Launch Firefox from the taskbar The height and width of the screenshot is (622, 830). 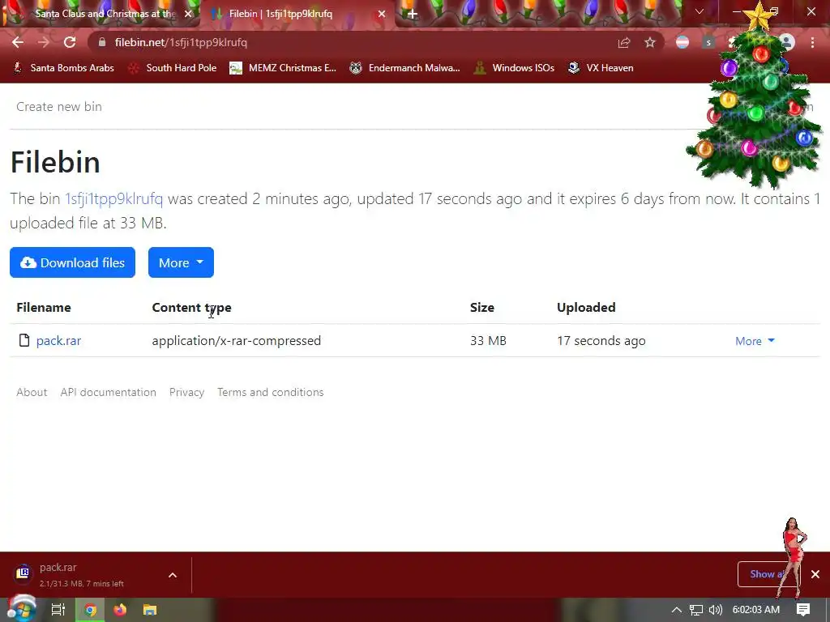point(120,610)
